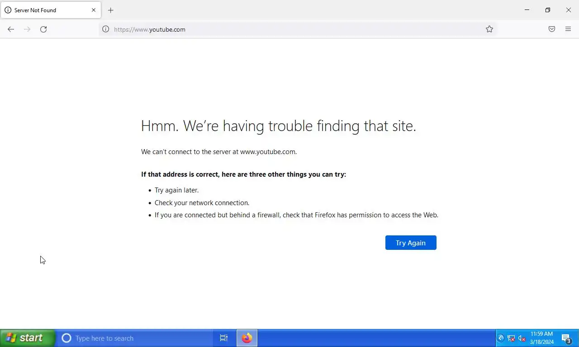Reload the current page
The width and height of the screenshot is (579, 347).
(43, 29)
